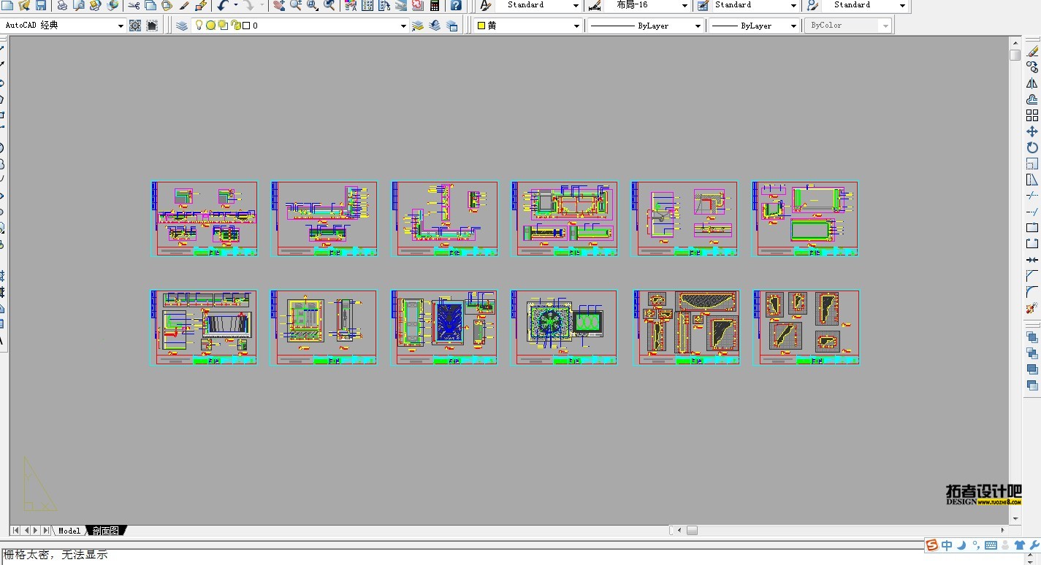Click the Cut (scissors) icon
This screenshot has width=1041, height=565.
click(134, 6)
